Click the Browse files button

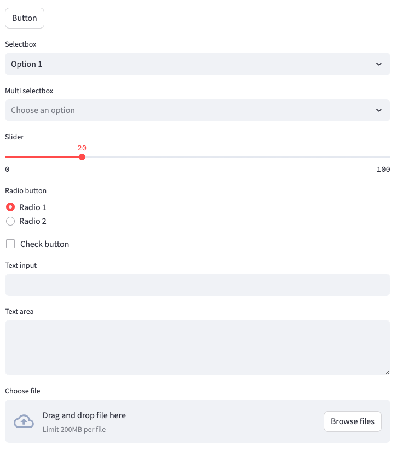coord(353,421)
